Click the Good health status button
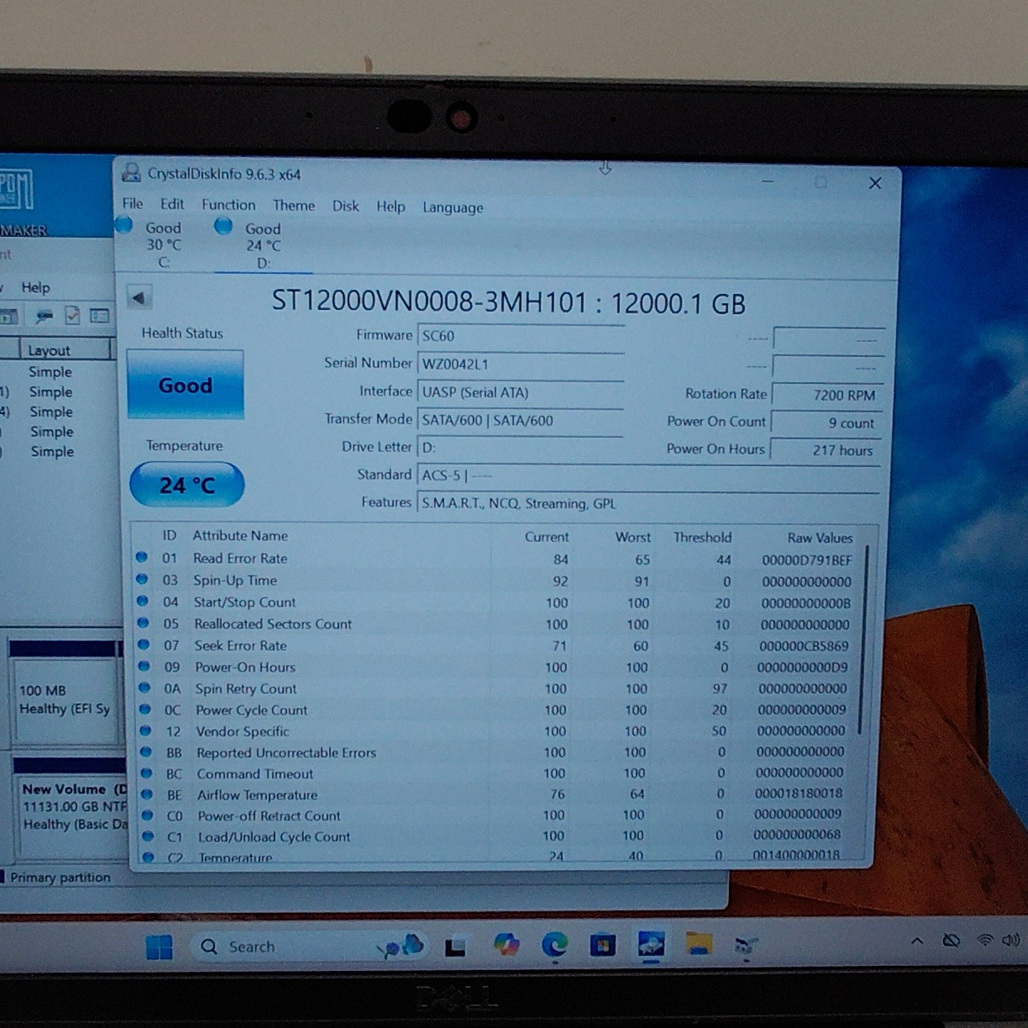 coord(186,385)
